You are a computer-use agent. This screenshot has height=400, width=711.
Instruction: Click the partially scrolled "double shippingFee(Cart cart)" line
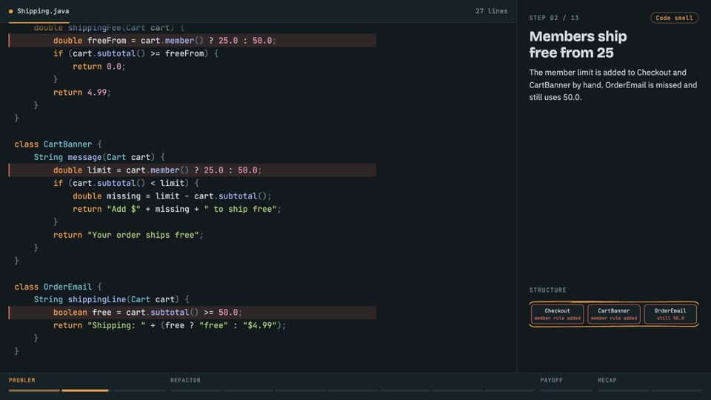coord(109,27)
